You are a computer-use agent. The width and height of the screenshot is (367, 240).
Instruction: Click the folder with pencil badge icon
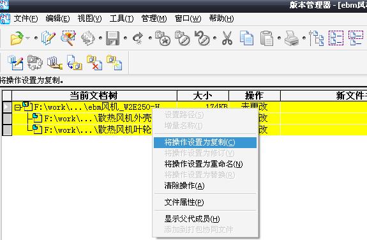point(183,38)
